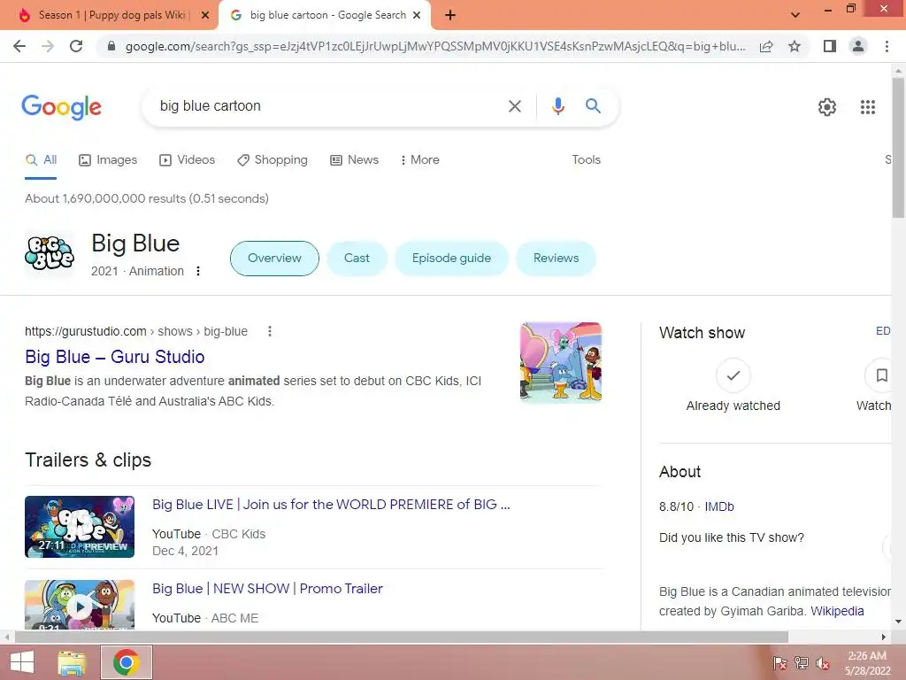
Task: Start voice search with the microphone
Action: pos(557,106)
